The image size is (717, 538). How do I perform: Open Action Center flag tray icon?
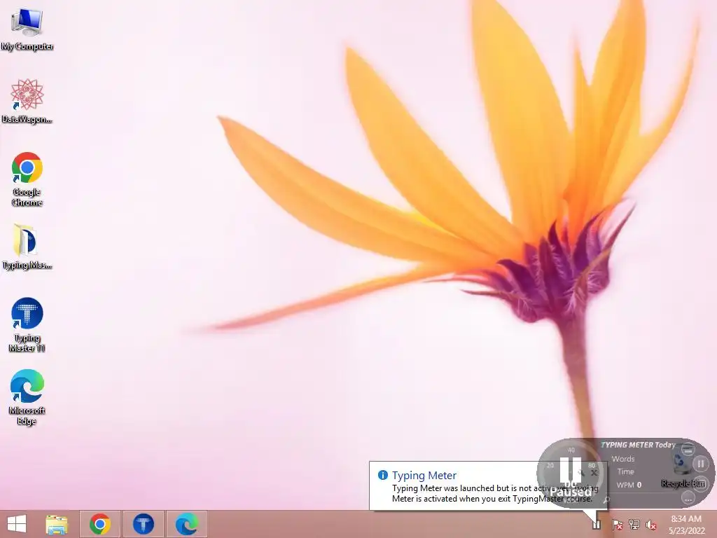pos(618,525)
